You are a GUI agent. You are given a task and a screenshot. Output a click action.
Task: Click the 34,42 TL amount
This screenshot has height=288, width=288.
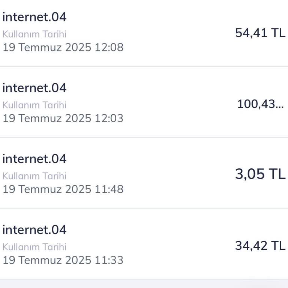(x=260, y=246)
